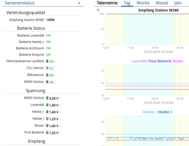This screenshot has height=146, width=189.
Task: Click OK status of Batterie Lavendel
Action: [x=49, y=36]
